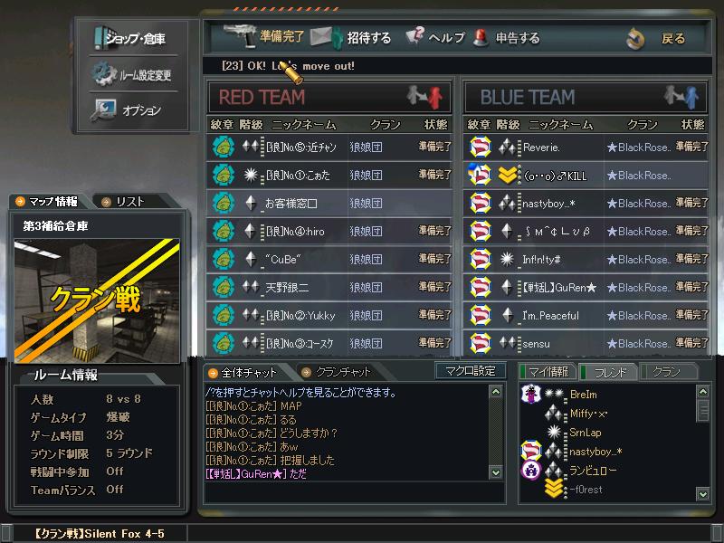Click chat scrollbar down arrow

click(496, 472)
